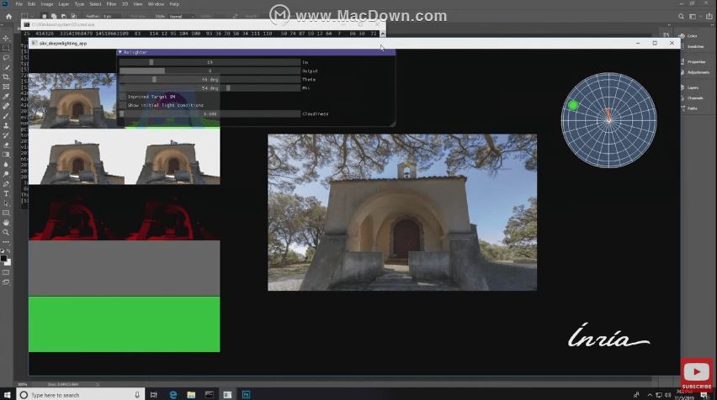Viewport: 717px width, 400px height.
Task: Click the Windows search box
Action: point(81,394)
